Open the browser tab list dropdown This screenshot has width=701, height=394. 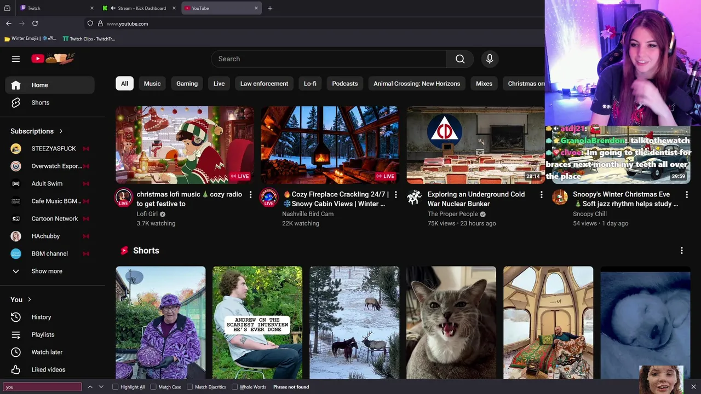7,8
